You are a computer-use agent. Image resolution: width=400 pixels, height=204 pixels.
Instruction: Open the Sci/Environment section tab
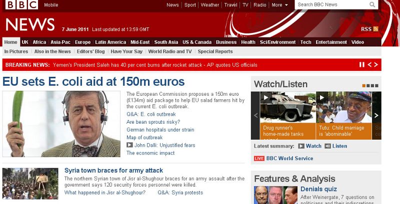click(277, 42)
